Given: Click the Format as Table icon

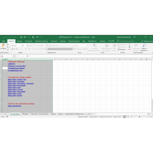Looking at the screenshot, I should pos(106,45).
